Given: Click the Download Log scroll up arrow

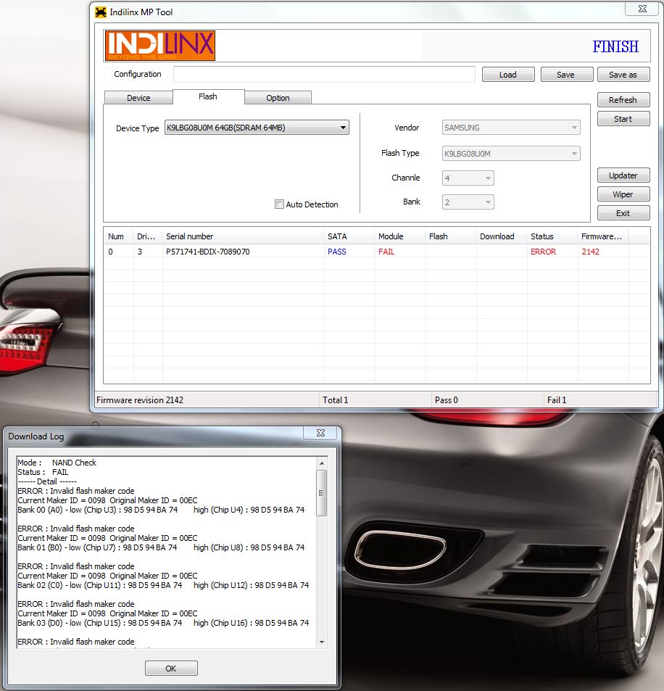Looking at the screenshot, I should pos(322,463).
